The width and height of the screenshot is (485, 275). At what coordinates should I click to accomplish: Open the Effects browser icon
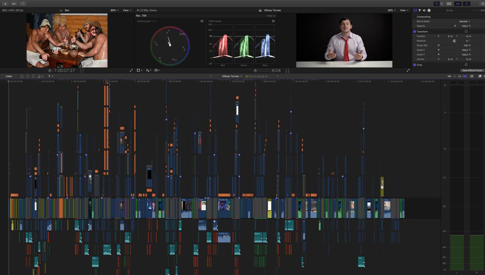point(480,76)
